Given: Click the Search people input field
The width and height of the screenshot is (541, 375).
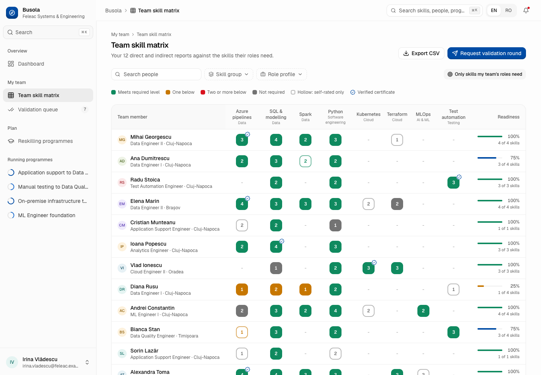Looking at the screenshot, I should coord(156,74).
